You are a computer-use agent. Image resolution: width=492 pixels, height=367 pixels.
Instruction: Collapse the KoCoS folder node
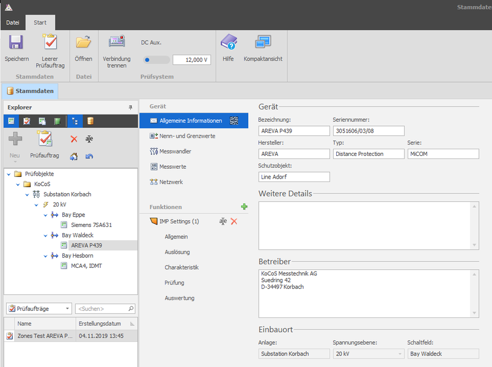click(18, 185)
